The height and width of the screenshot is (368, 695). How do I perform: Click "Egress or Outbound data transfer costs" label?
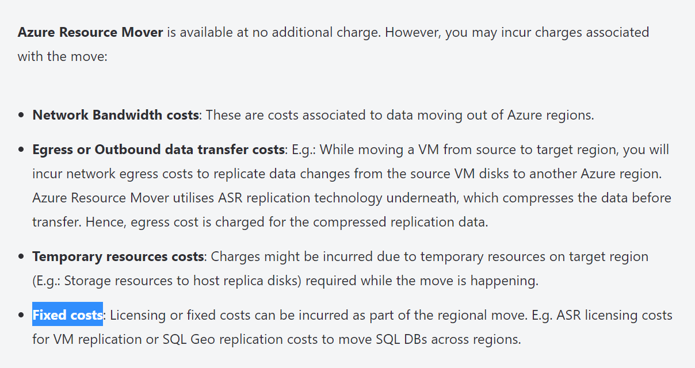[x=159, y=149]
